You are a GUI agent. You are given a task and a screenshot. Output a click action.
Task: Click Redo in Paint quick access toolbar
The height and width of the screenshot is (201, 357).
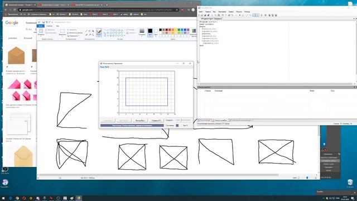click(x=50, y=22)
